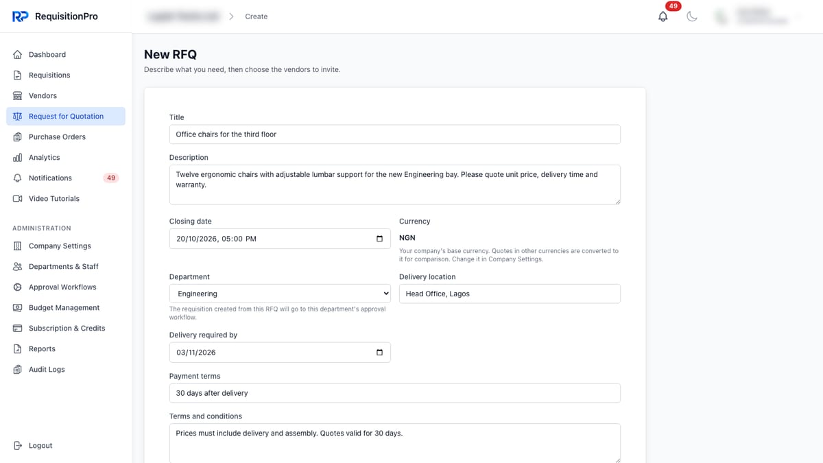823x463 pixels.
Task: Click the Video Tutorials camera icon
Action: point(18,198)
